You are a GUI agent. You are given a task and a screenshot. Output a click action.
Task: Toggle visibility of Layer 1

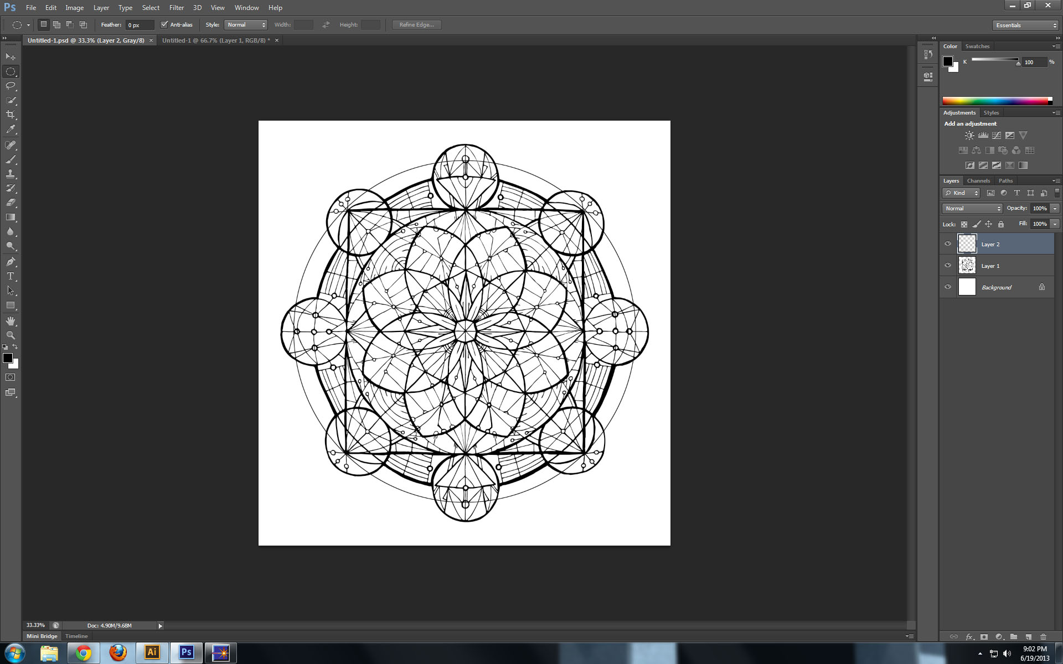(x=948, y=266)
